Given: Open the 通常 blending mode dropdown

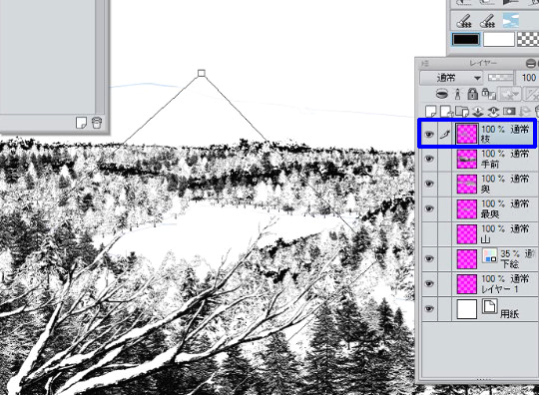Looking at the screenshot, I should 451,78.
